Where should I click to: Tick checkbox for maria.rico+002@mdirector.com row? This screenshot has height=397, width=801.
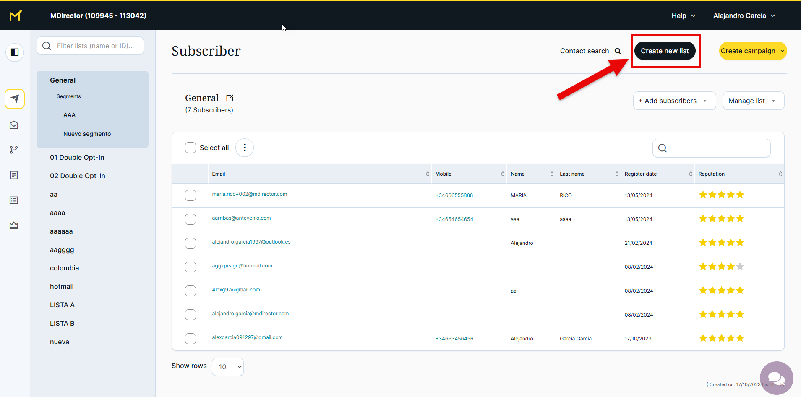click(x=190, y=195)
